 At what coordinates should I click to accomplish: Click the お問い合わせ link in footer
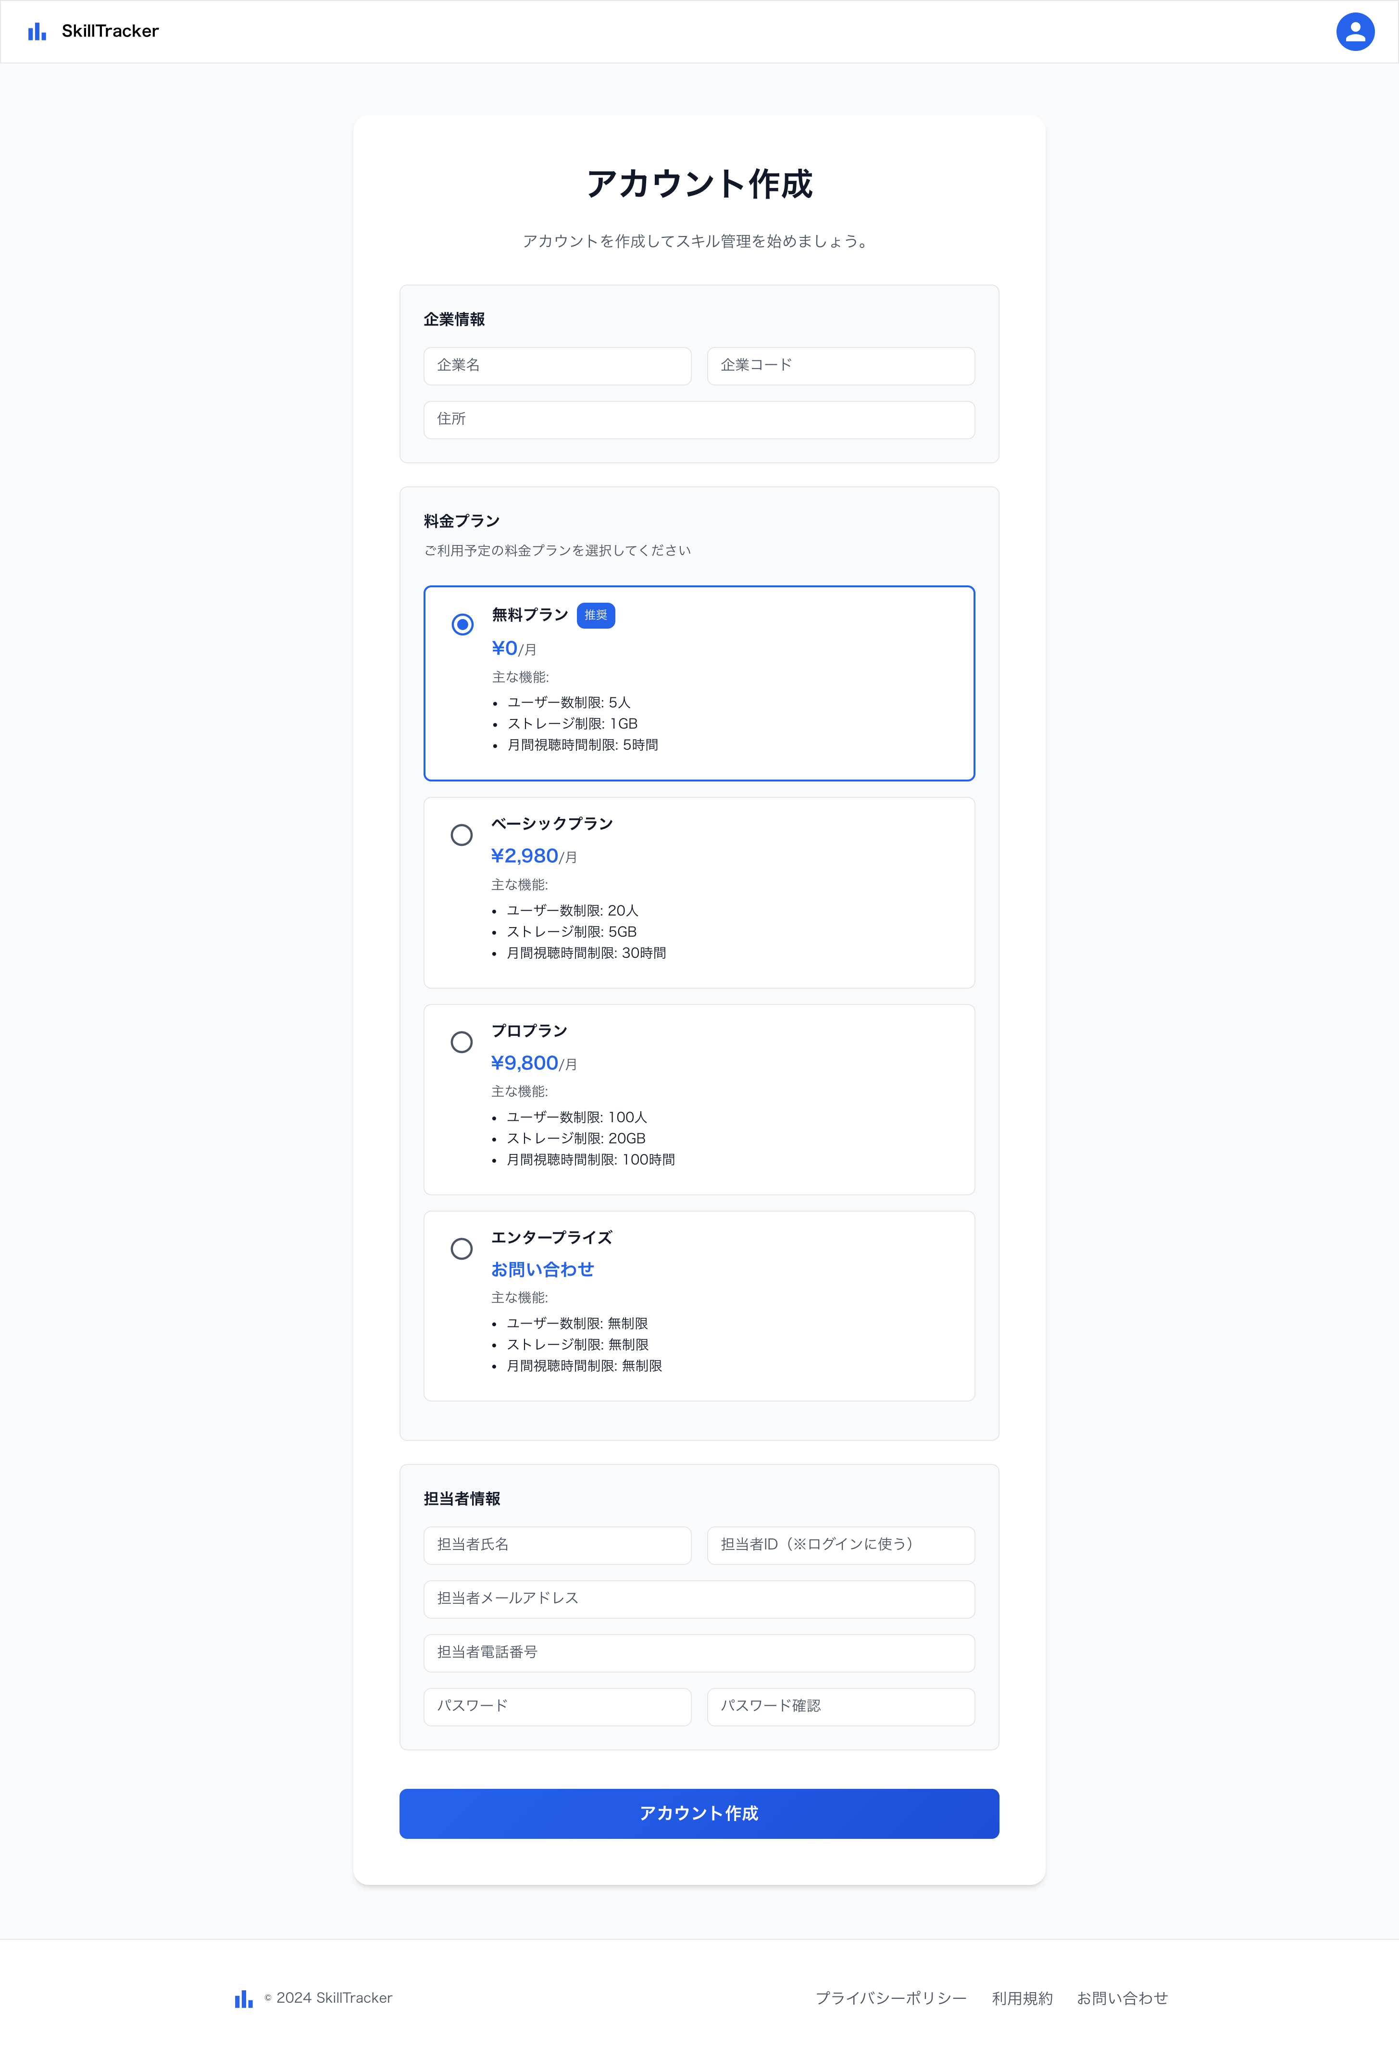pos(1122,1999)
